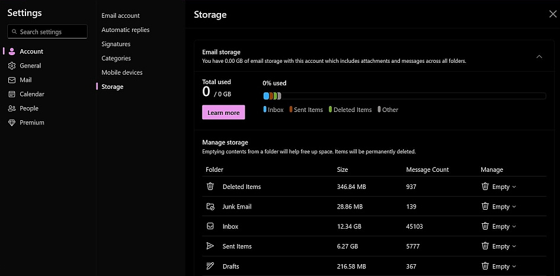Open General settings gear icon
The image size is (560, 276).
12,66
